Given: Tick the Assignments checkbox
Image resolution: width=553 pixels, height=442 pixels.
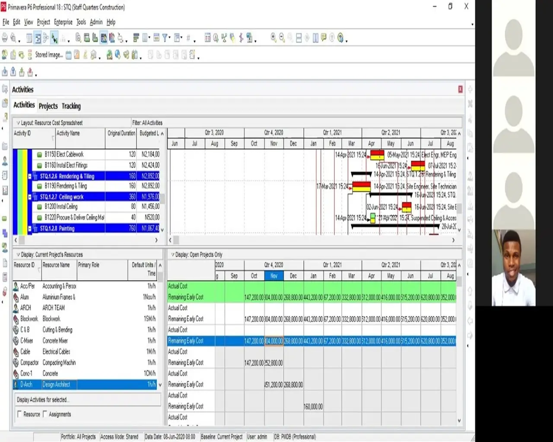Looking at the screenshot, I should (x=45, y=414).
